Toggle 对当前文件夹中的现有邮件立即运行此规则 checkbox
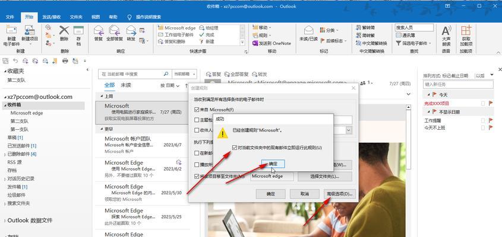The image size is (502, 237). 235,148
